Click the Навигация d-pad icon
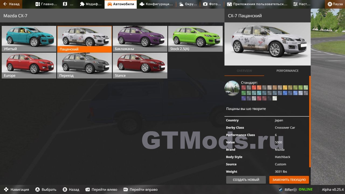The height and width of the screenshot is (194, 345). coord(6,189)
